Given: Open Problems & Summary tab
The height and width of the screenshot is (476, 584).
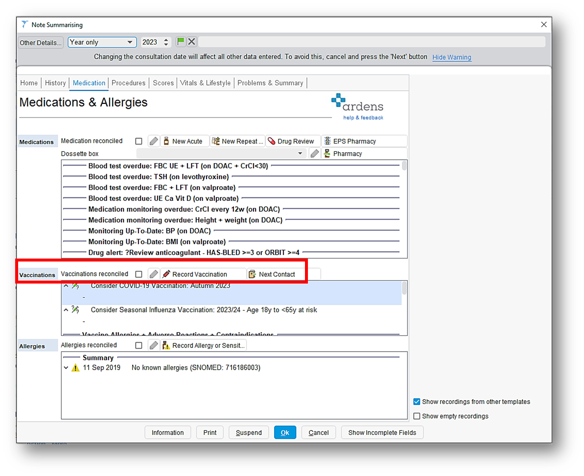Looking at the screenshot, I should tap(270, 83).
